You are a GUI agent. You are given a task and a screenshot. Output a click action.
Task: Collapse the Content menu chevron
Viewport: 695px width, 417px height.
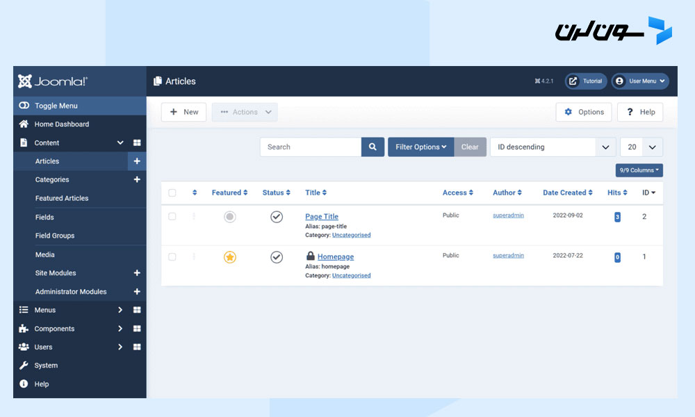(x=120, y=142)
